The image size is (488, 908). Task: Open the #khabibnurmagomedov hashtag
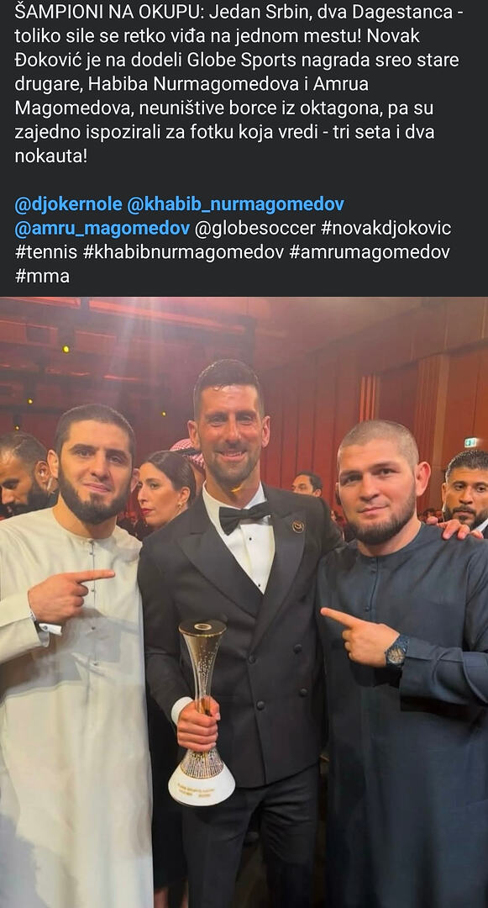(x=183, y=252)
